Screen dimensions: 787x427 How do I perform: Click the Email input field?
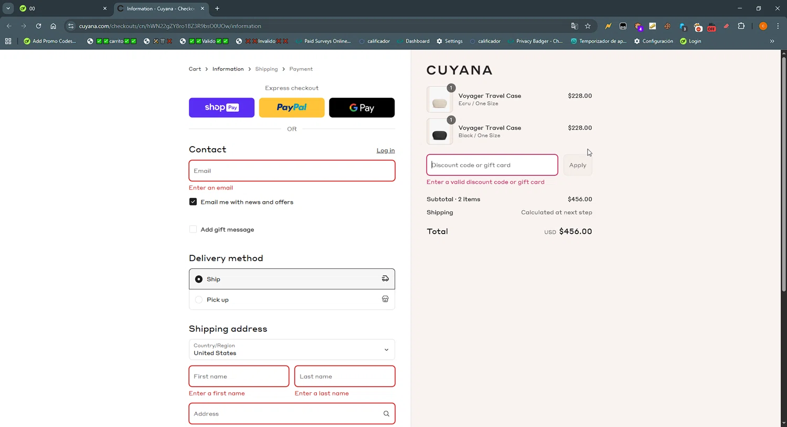click(x=292, y=171)
